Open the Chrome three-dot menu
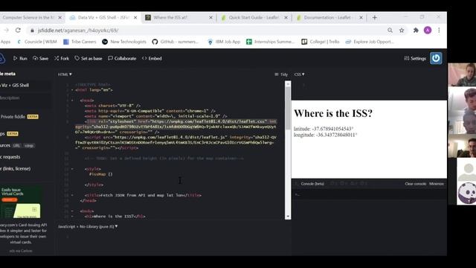 [x=439, y=30]
